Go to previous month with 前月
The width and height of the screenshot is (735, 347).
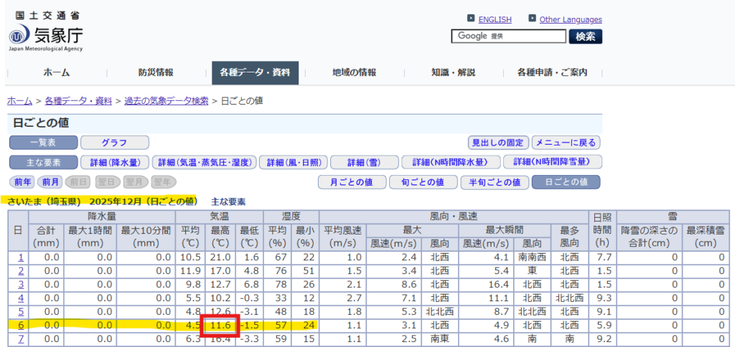tap(50, 182)
